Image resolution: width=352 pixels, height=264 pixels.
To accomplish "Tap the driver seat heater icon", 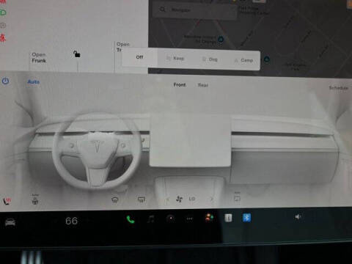I will pos(7,201).
